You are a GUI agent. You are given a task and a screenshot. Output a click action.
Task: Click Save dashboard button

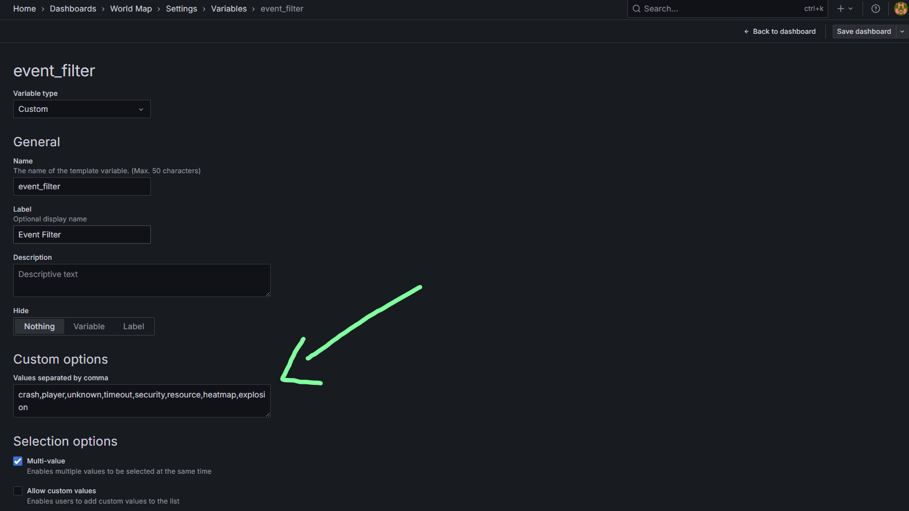click(864, 32)
